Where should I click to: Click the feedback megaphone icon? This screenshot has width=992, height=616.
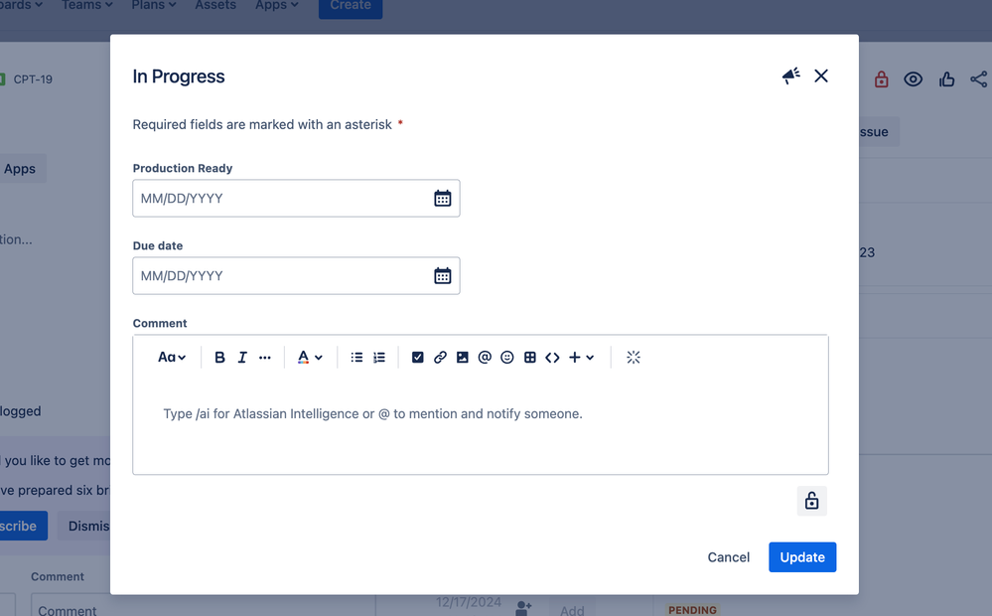coord(790,76)
